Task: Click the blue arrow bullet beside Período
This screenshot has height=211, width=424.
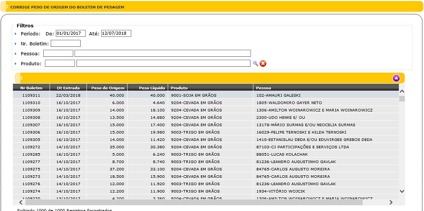Action: 16,34
